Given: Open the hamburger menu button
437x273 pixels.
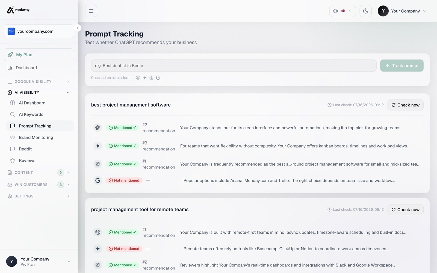Looking at the screenshot, I should point(91,11).
